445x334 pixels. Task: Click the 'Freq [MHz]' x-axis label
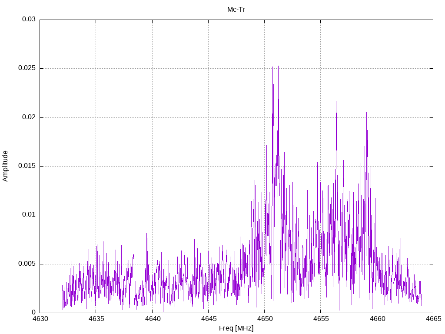(236, 328)
